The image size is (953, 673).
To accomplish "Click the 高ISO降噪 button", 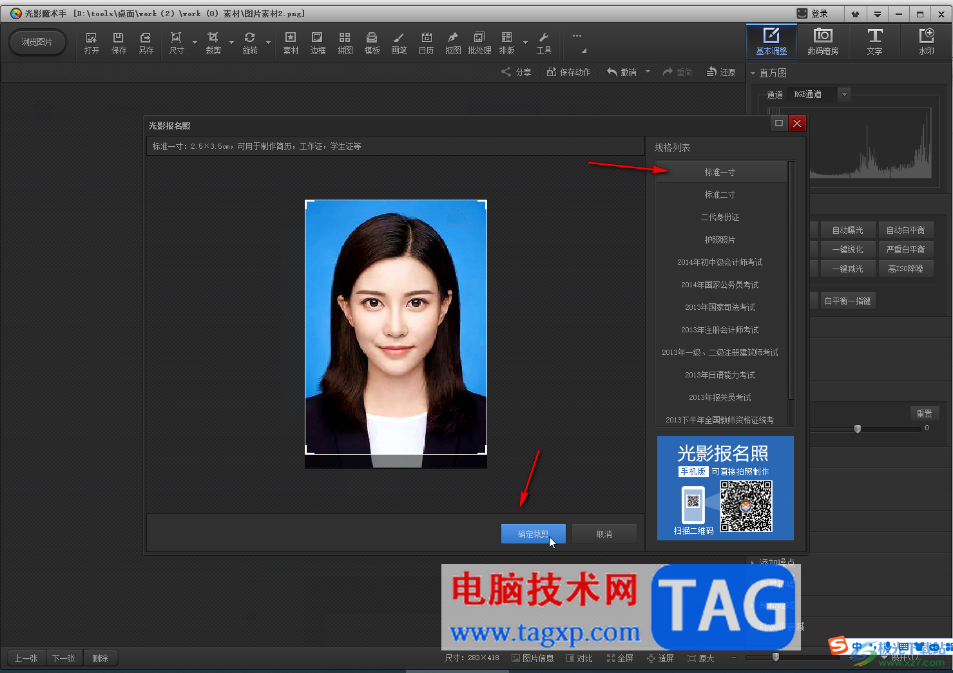I will coord(905,269).
